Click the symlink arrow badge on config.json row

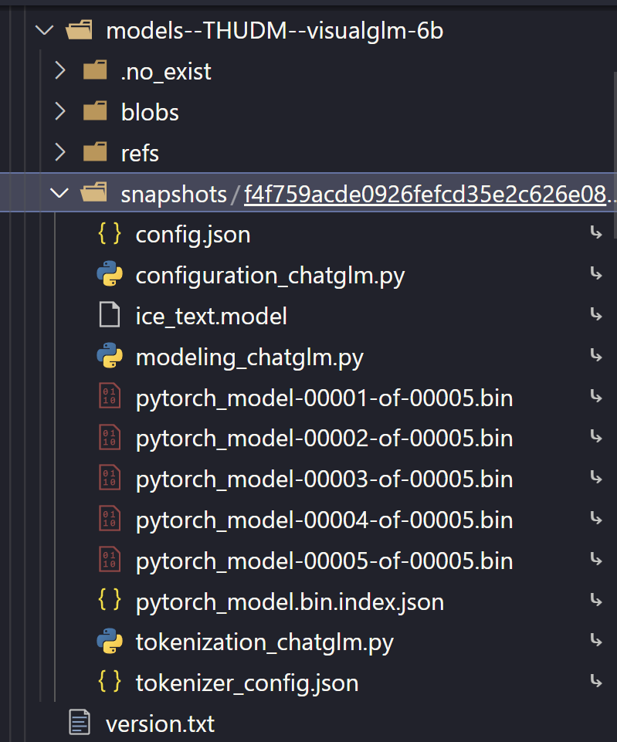(595, 234)
